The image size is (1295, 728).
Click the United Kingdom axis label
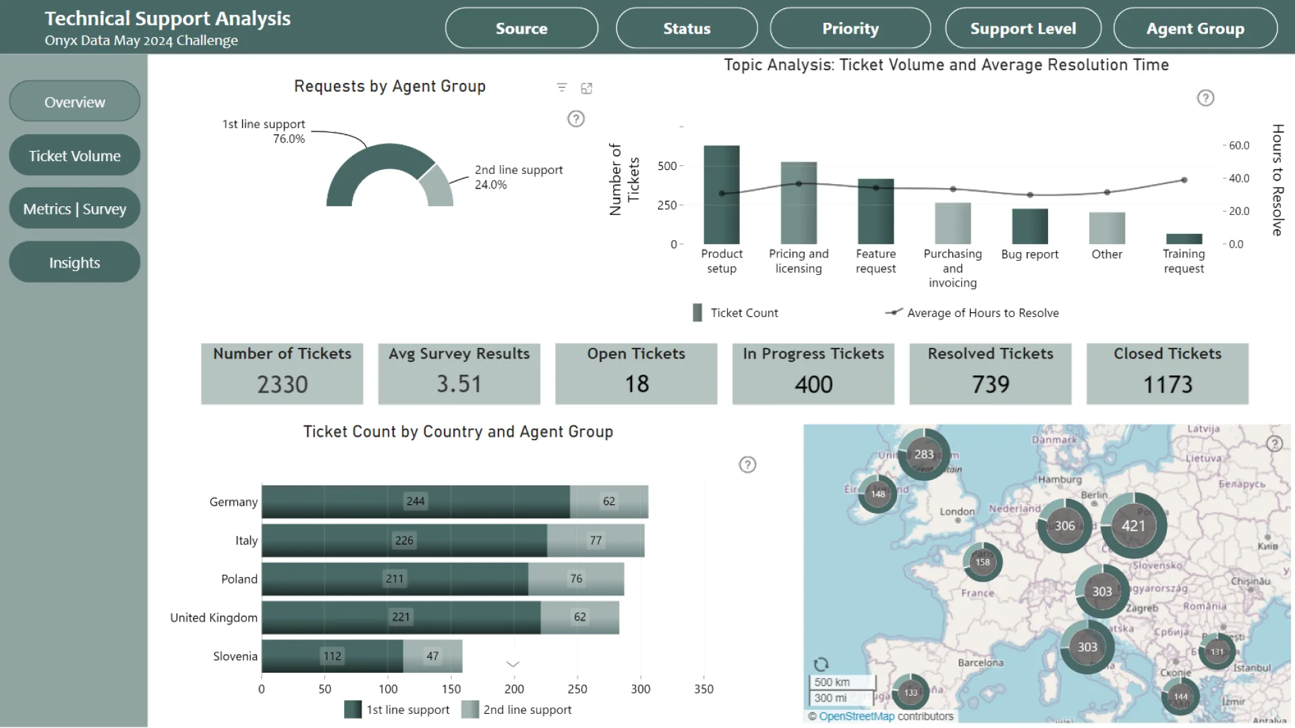214,618
